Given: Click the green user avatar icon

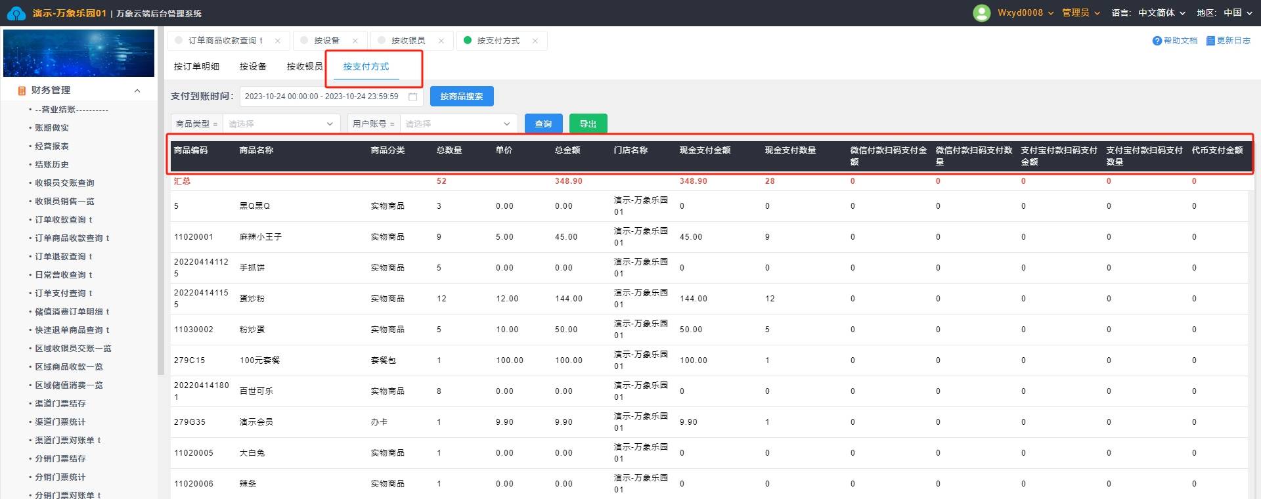Looking at the screenshot, I should [981, 13].
